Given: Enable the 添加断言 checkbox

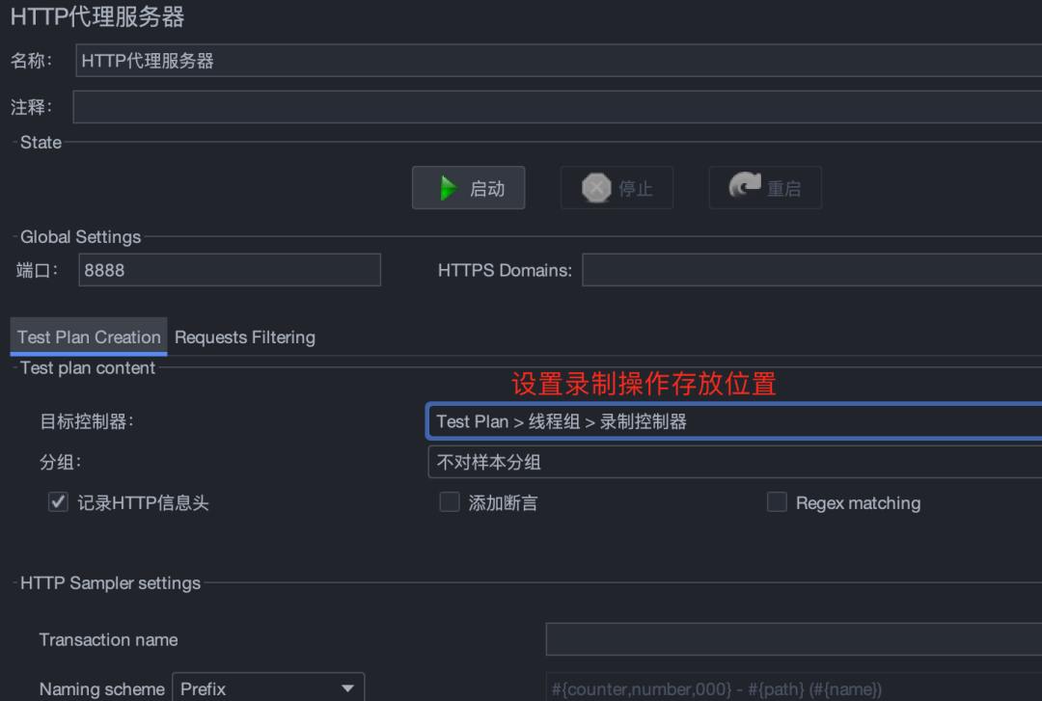Looking at the screenshot, I should (450, 501).
